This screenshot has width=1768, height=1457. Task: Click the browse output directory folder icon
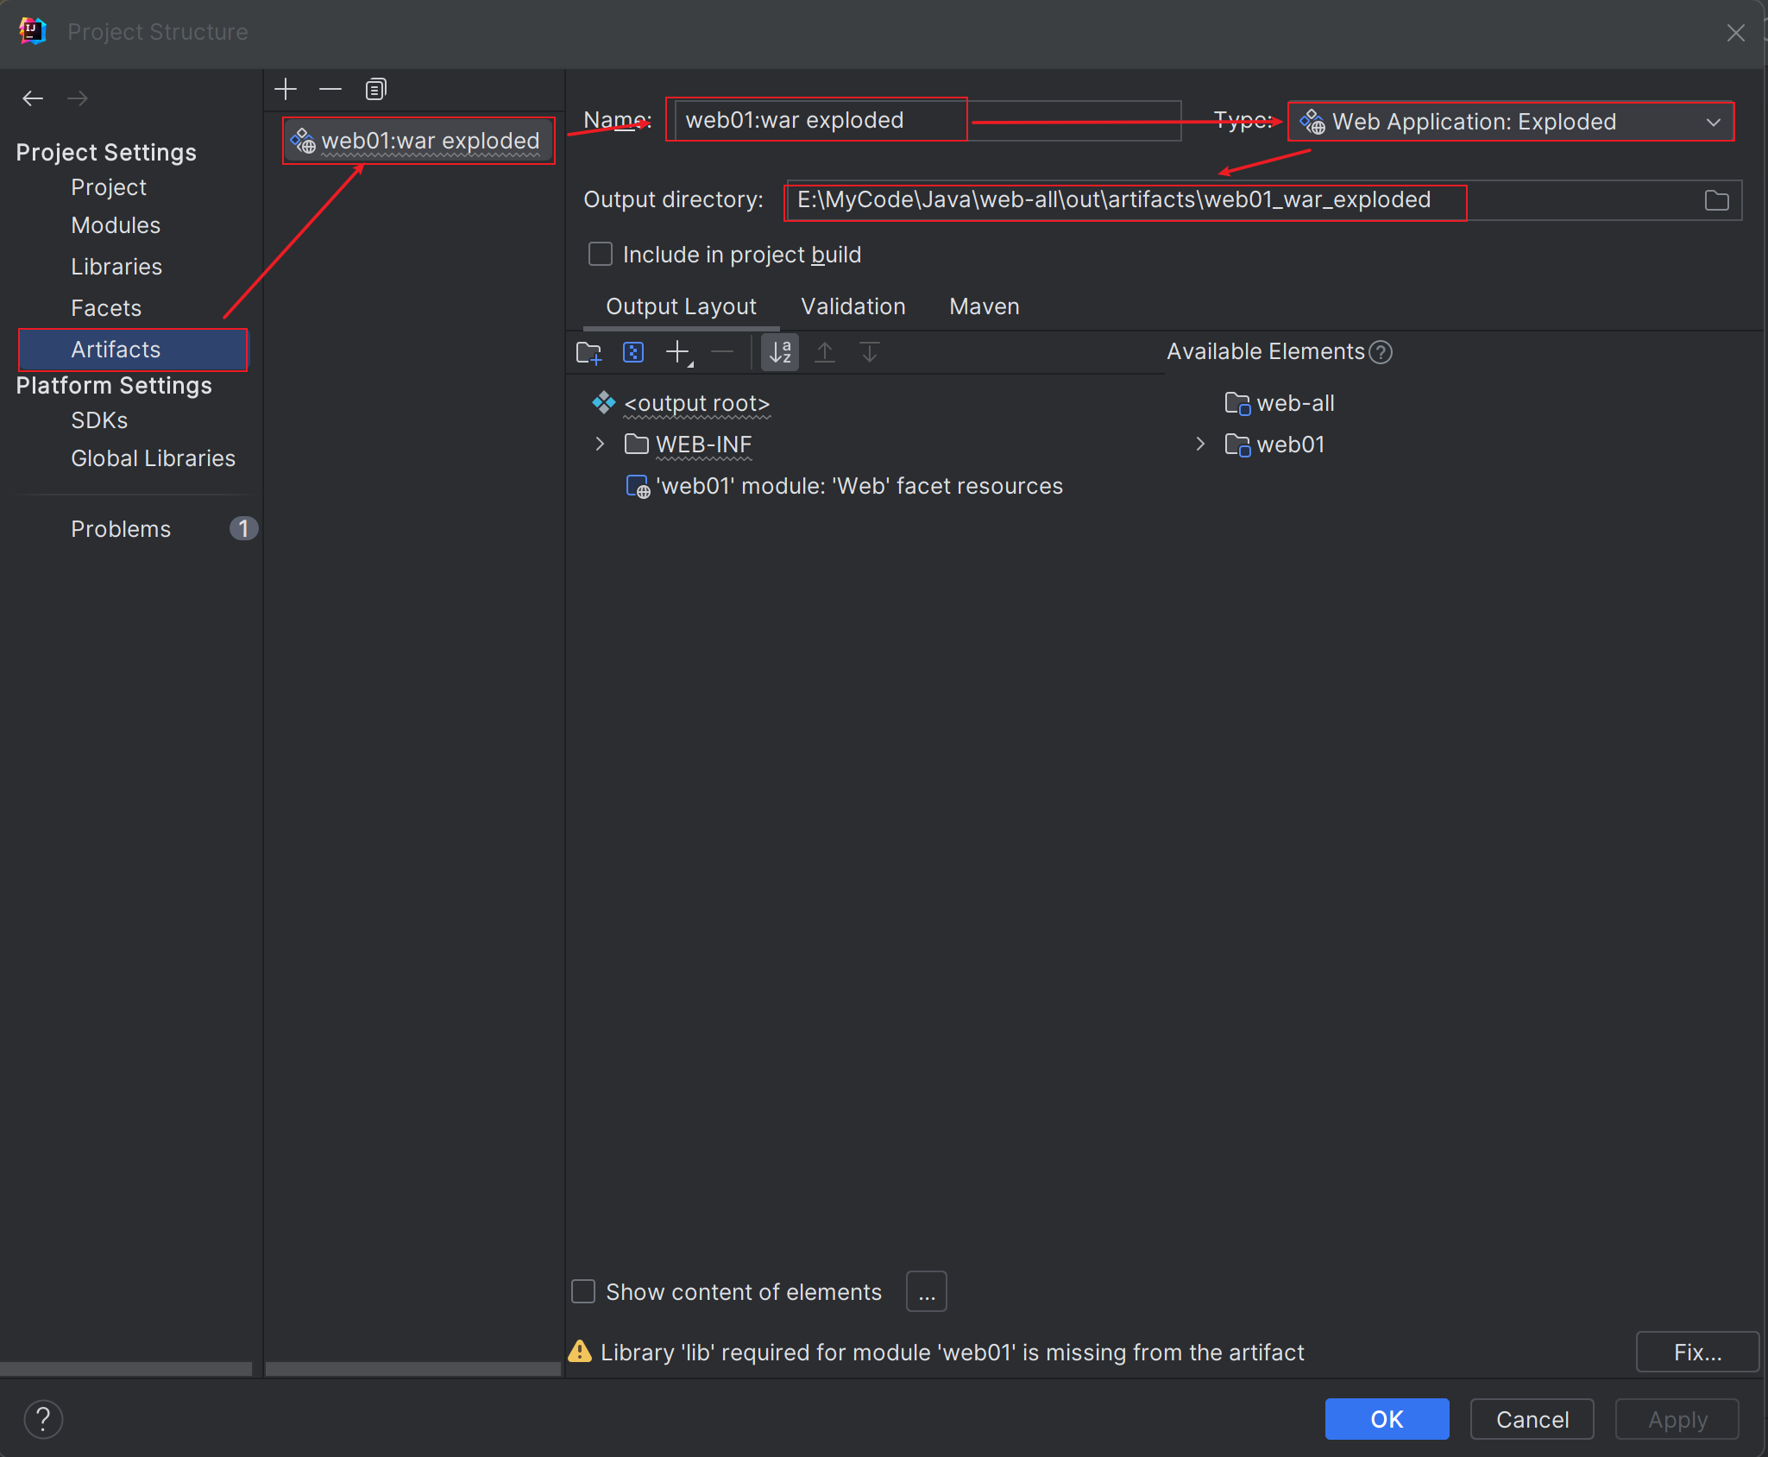tap(1716, 200)
